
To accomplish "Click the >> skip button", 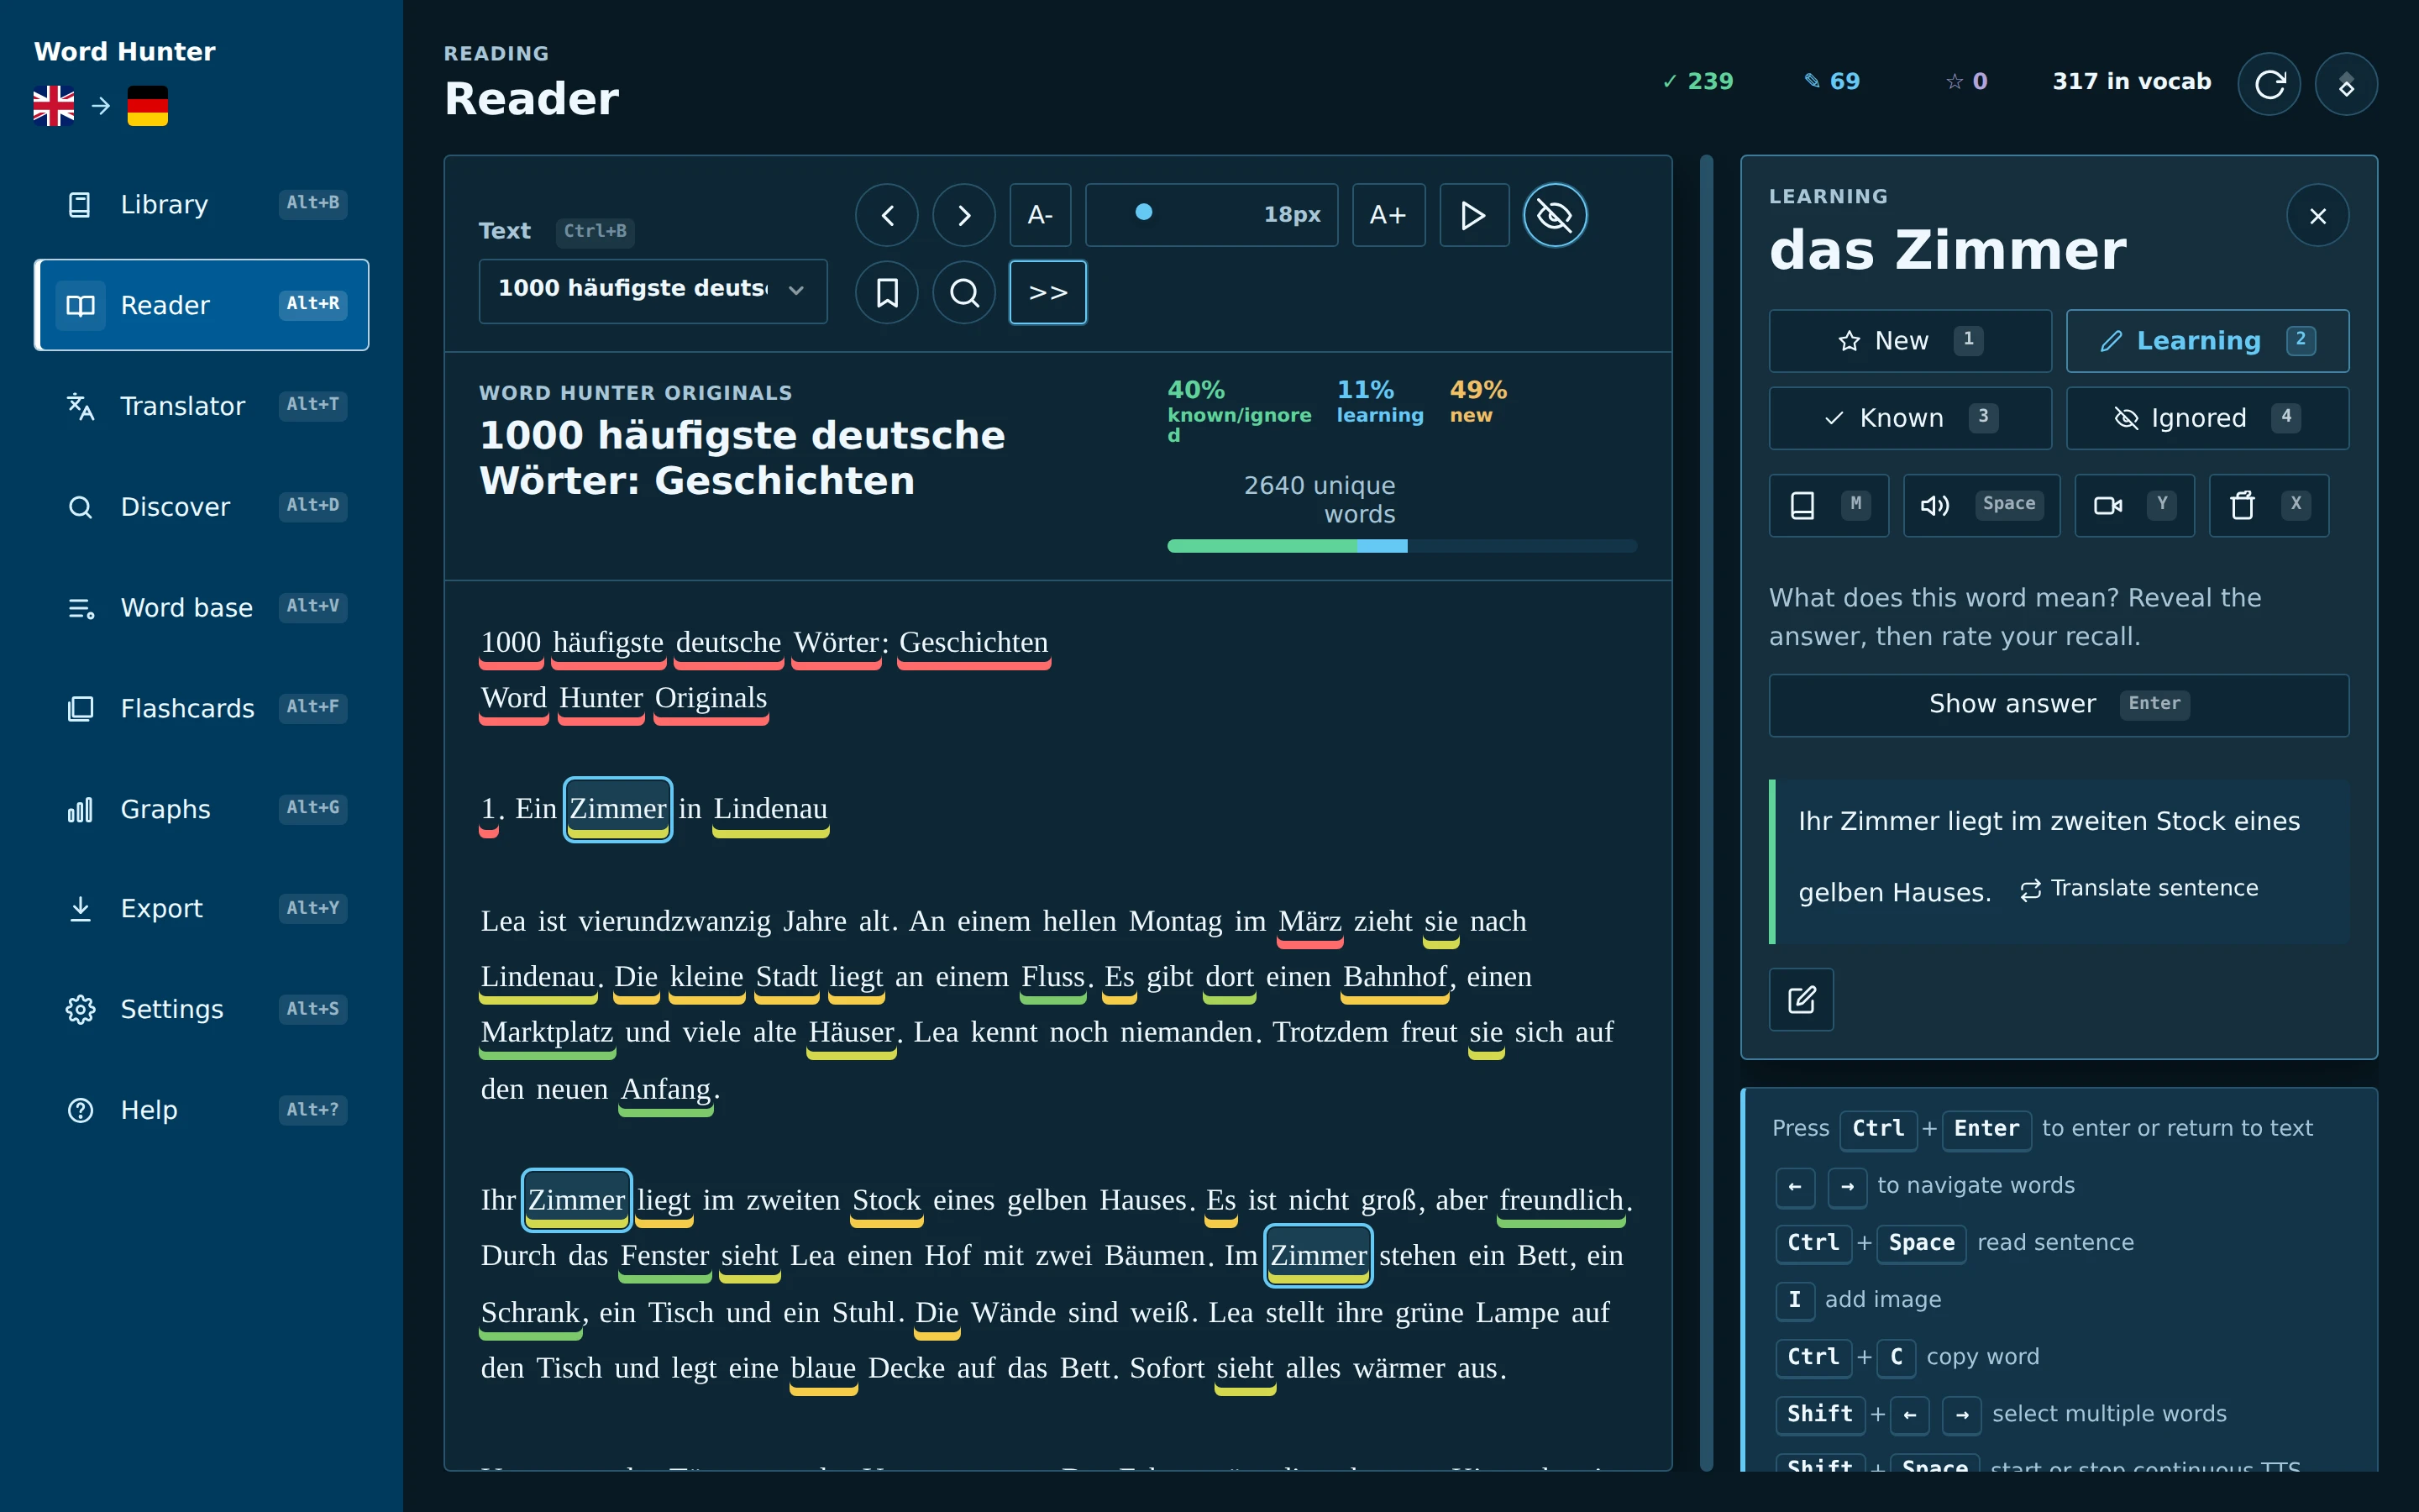I will coord(1047,292).
